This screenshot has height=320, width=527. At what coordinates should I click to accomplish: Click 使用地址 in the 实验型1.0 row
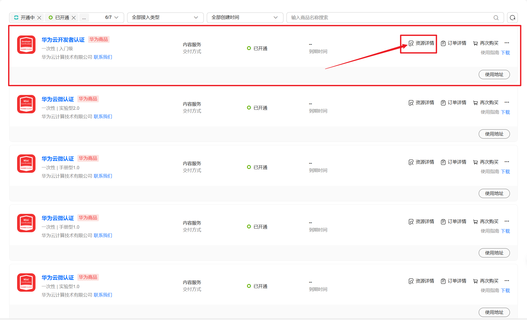tap(494, 312)
